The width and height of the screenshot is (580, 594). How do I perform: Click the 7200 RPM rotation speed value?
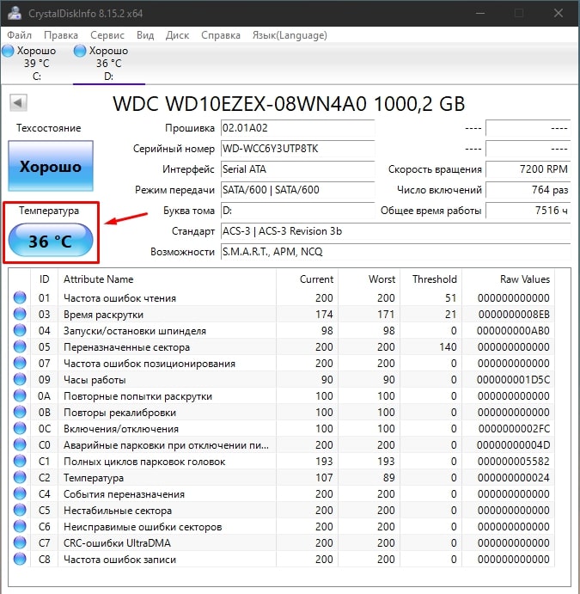tap(528, 169)
